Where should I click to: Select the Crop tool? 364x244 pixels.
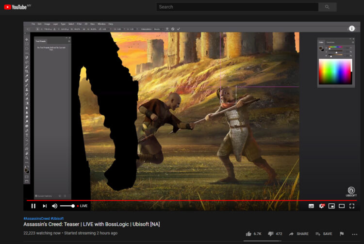[x=27, y=71]
